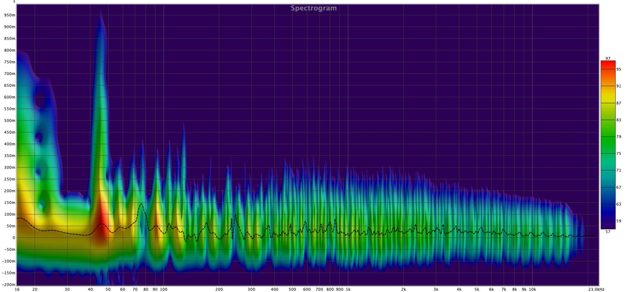
Task: Click the 950m time axis label
Action: click(9, 15)
